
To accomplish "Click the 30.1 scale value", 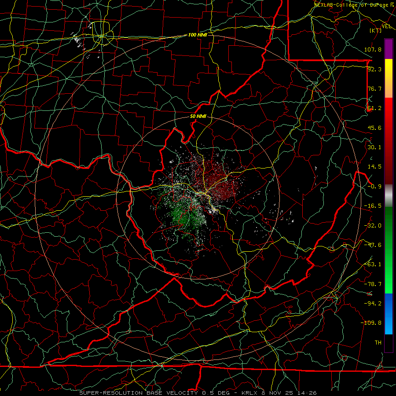I will (x=374, y=147).
